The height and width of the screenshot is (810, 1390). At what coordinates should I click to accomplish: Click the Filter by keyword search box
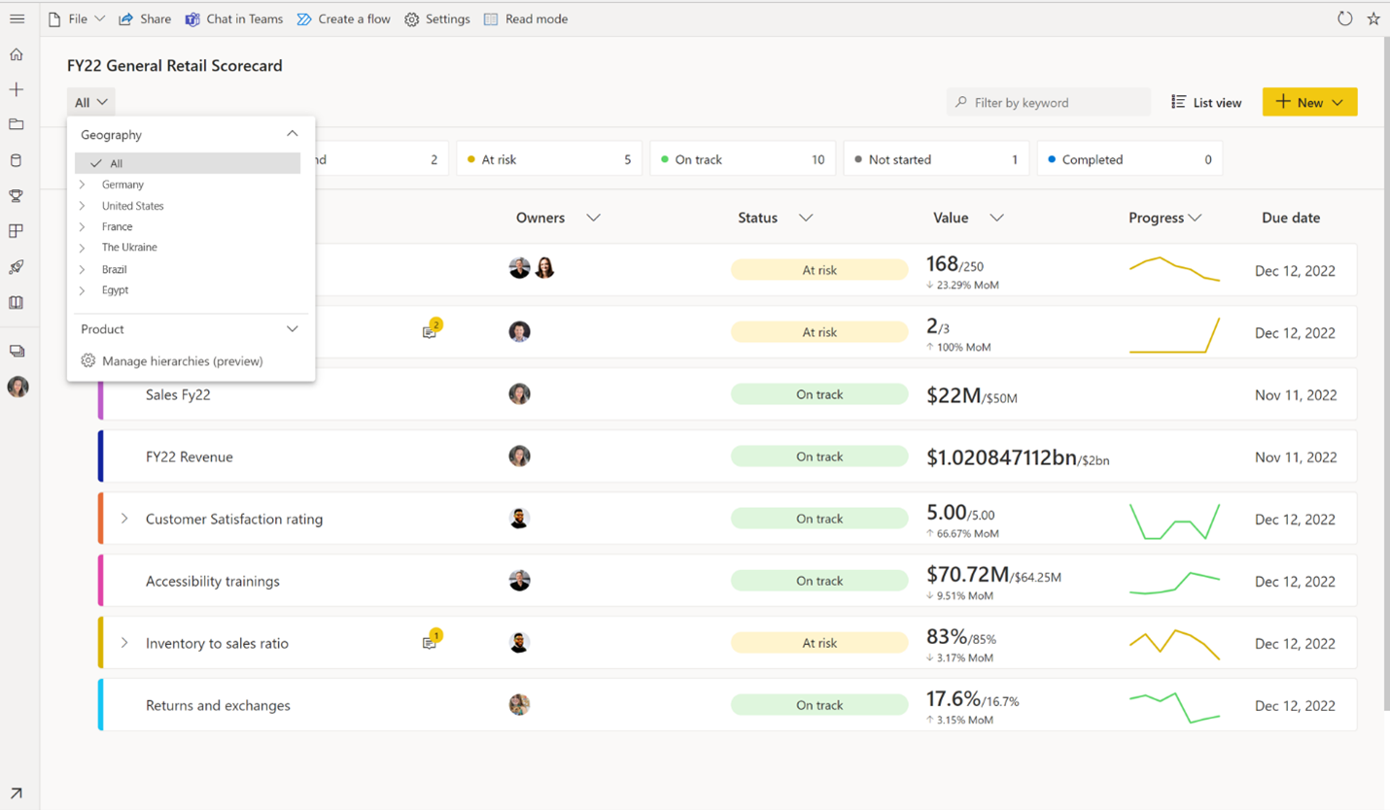pos(1048,102)
